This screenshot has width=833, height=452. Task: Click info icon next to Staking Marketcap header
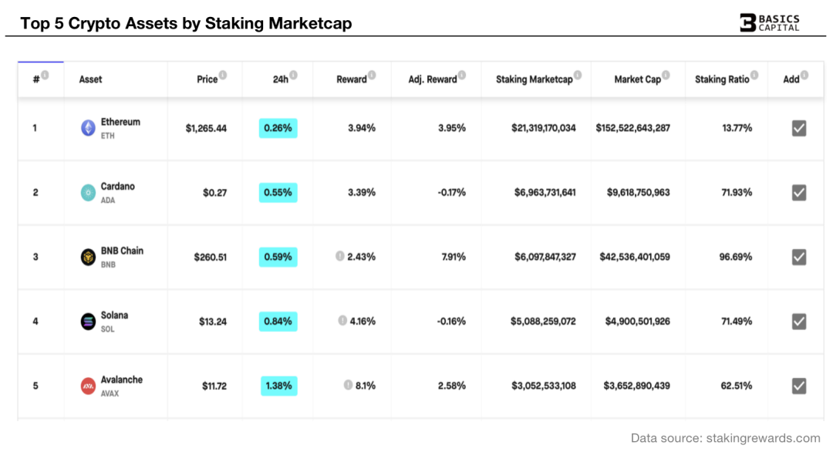click(578, 76)
